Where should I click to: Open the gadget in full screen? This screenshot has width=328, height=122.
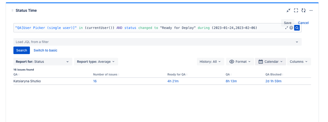click(x=296, y=10)
